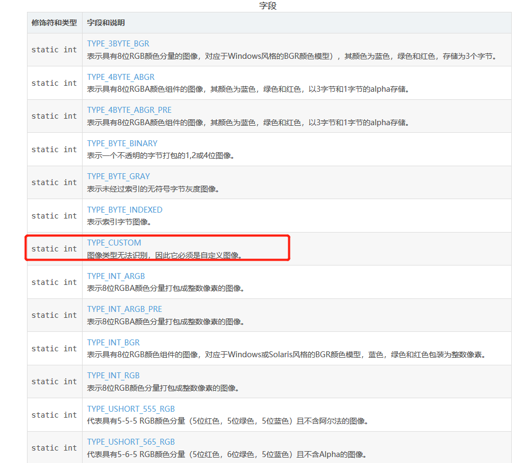Click the TYPE_INT_ARGB_PRE hyperlink

click(126, 309)
